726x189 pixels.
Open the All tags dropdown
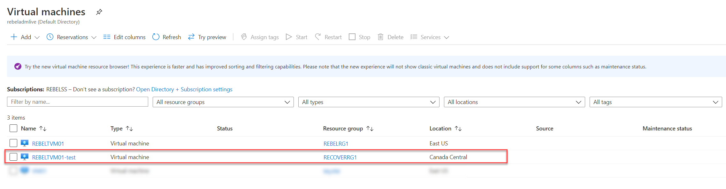pyautogui.click(x=656, y=102)
